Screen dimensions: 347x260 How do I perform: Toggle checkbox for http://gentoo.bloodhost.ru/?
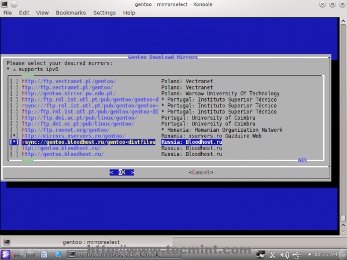14,154
